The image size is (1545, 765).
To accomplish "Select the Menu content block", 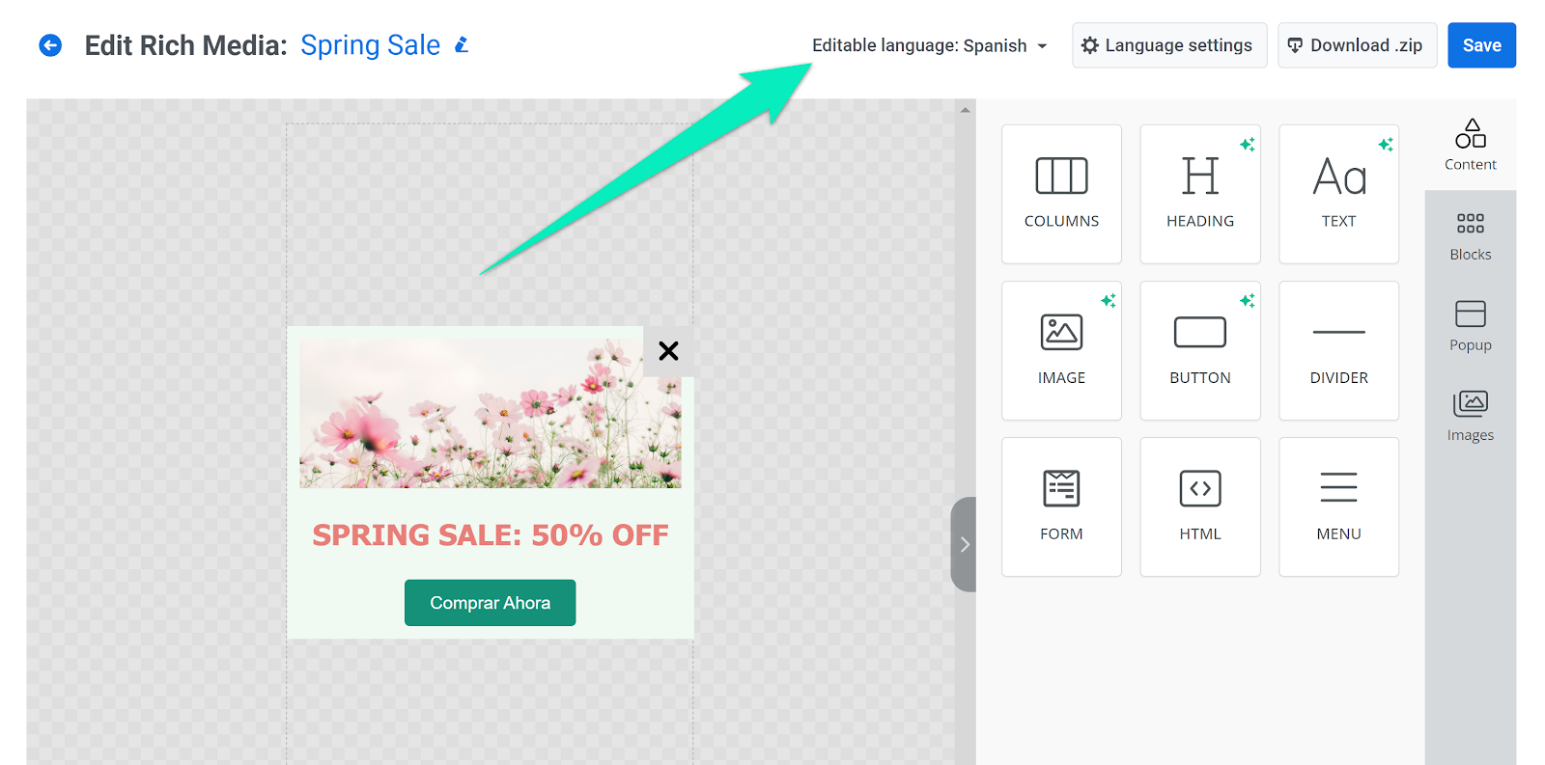I will point(1338,506).
